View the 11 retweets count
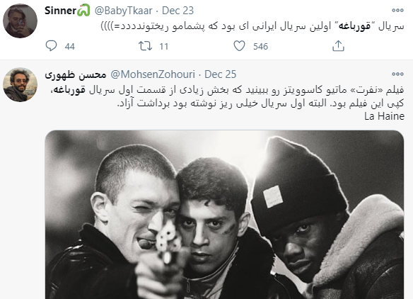 [164, 47]
